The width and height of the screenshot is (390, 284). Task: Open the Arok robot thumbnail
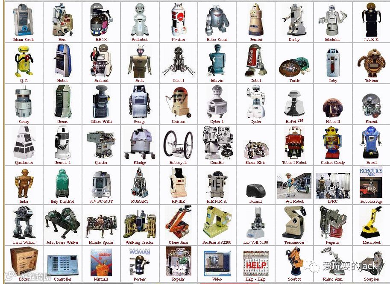pos(140,61)
